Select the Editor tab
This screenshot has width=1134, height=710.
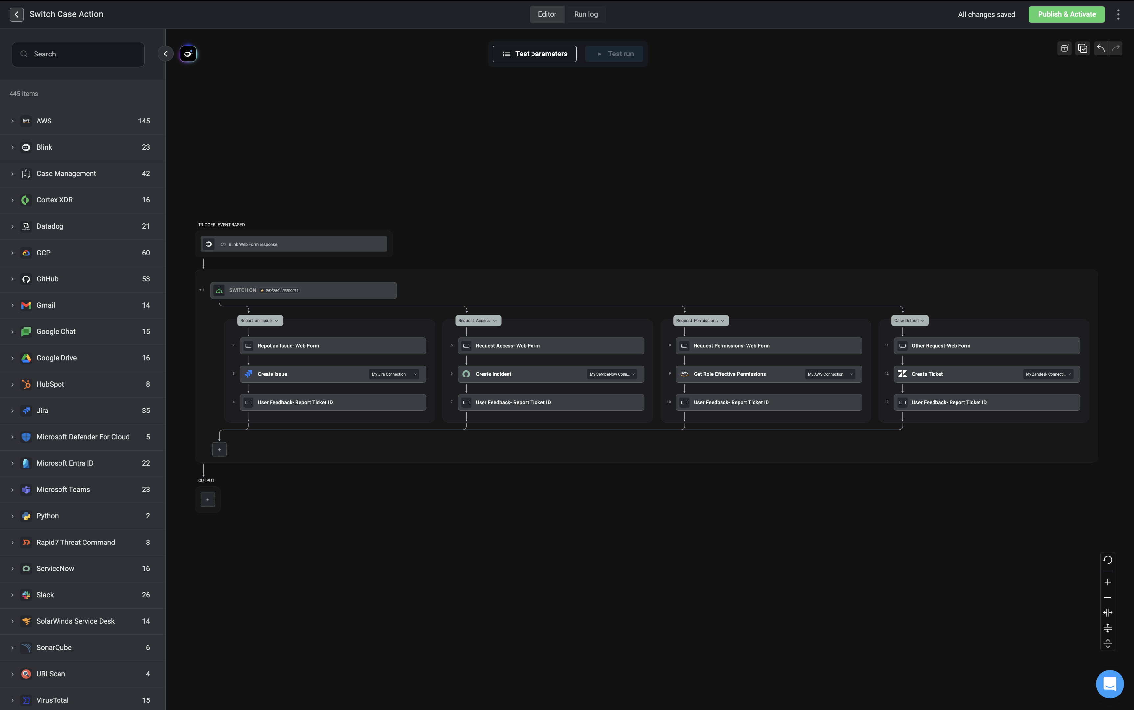click(x=547, y=14)
